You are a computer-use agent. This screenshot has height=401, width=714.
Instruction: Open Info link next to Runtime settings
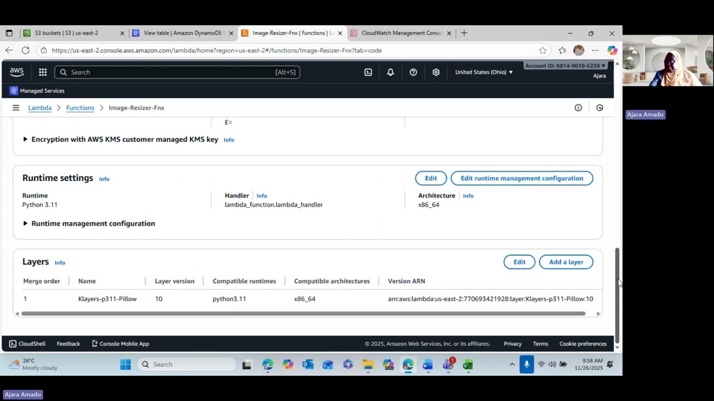point(104,179)
